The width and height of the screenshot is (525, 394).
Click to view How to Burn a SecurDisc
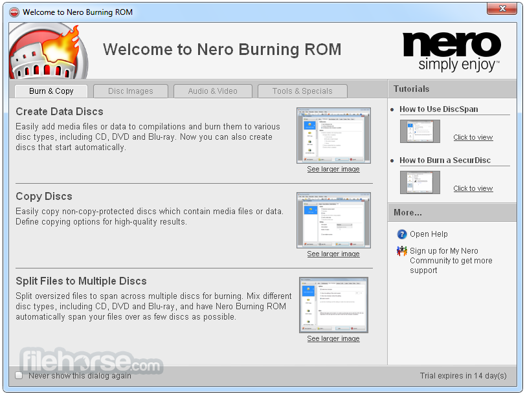(x=473, y=188)
